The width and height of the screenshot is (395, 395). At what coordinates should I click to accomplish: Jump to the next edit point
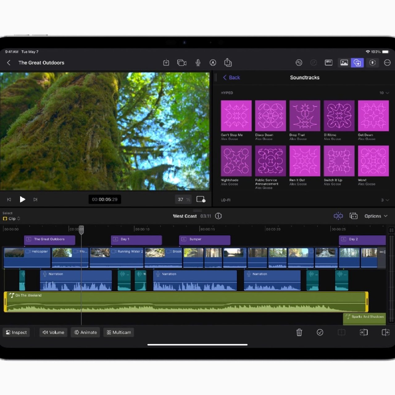click(x=35, y=200)
